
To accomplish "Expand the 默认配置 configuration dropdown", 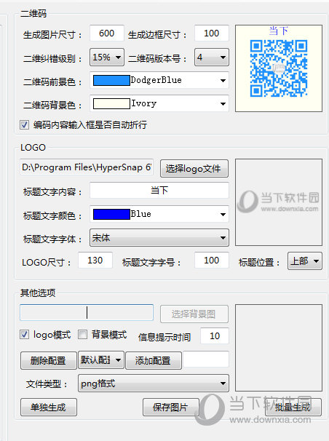I will 101,360.
